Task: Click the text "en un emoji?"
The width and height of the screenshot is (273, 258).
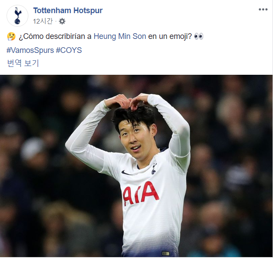Action: point(170,36)
